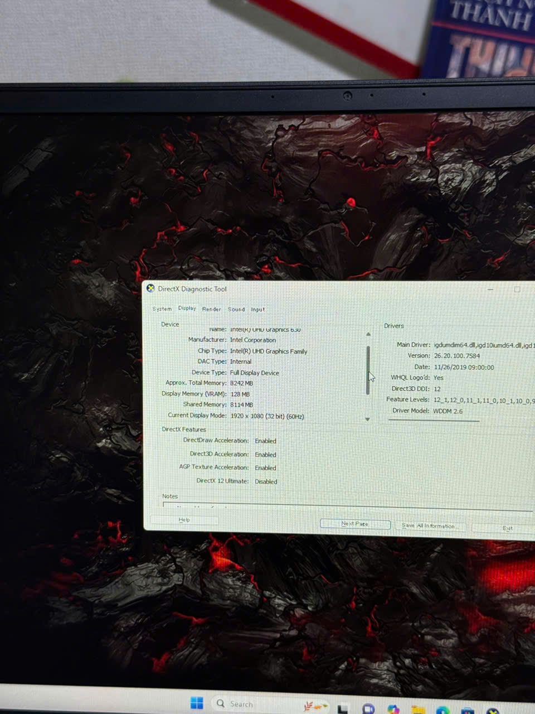
Task: Click DirectDraw Acceleration "Enabled" value
Action: [x=265, y=441]
